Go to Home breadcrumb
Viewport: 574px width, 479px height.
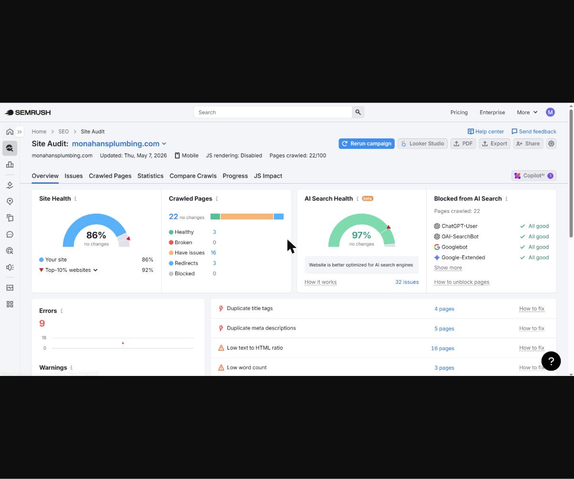pos(39,132)
